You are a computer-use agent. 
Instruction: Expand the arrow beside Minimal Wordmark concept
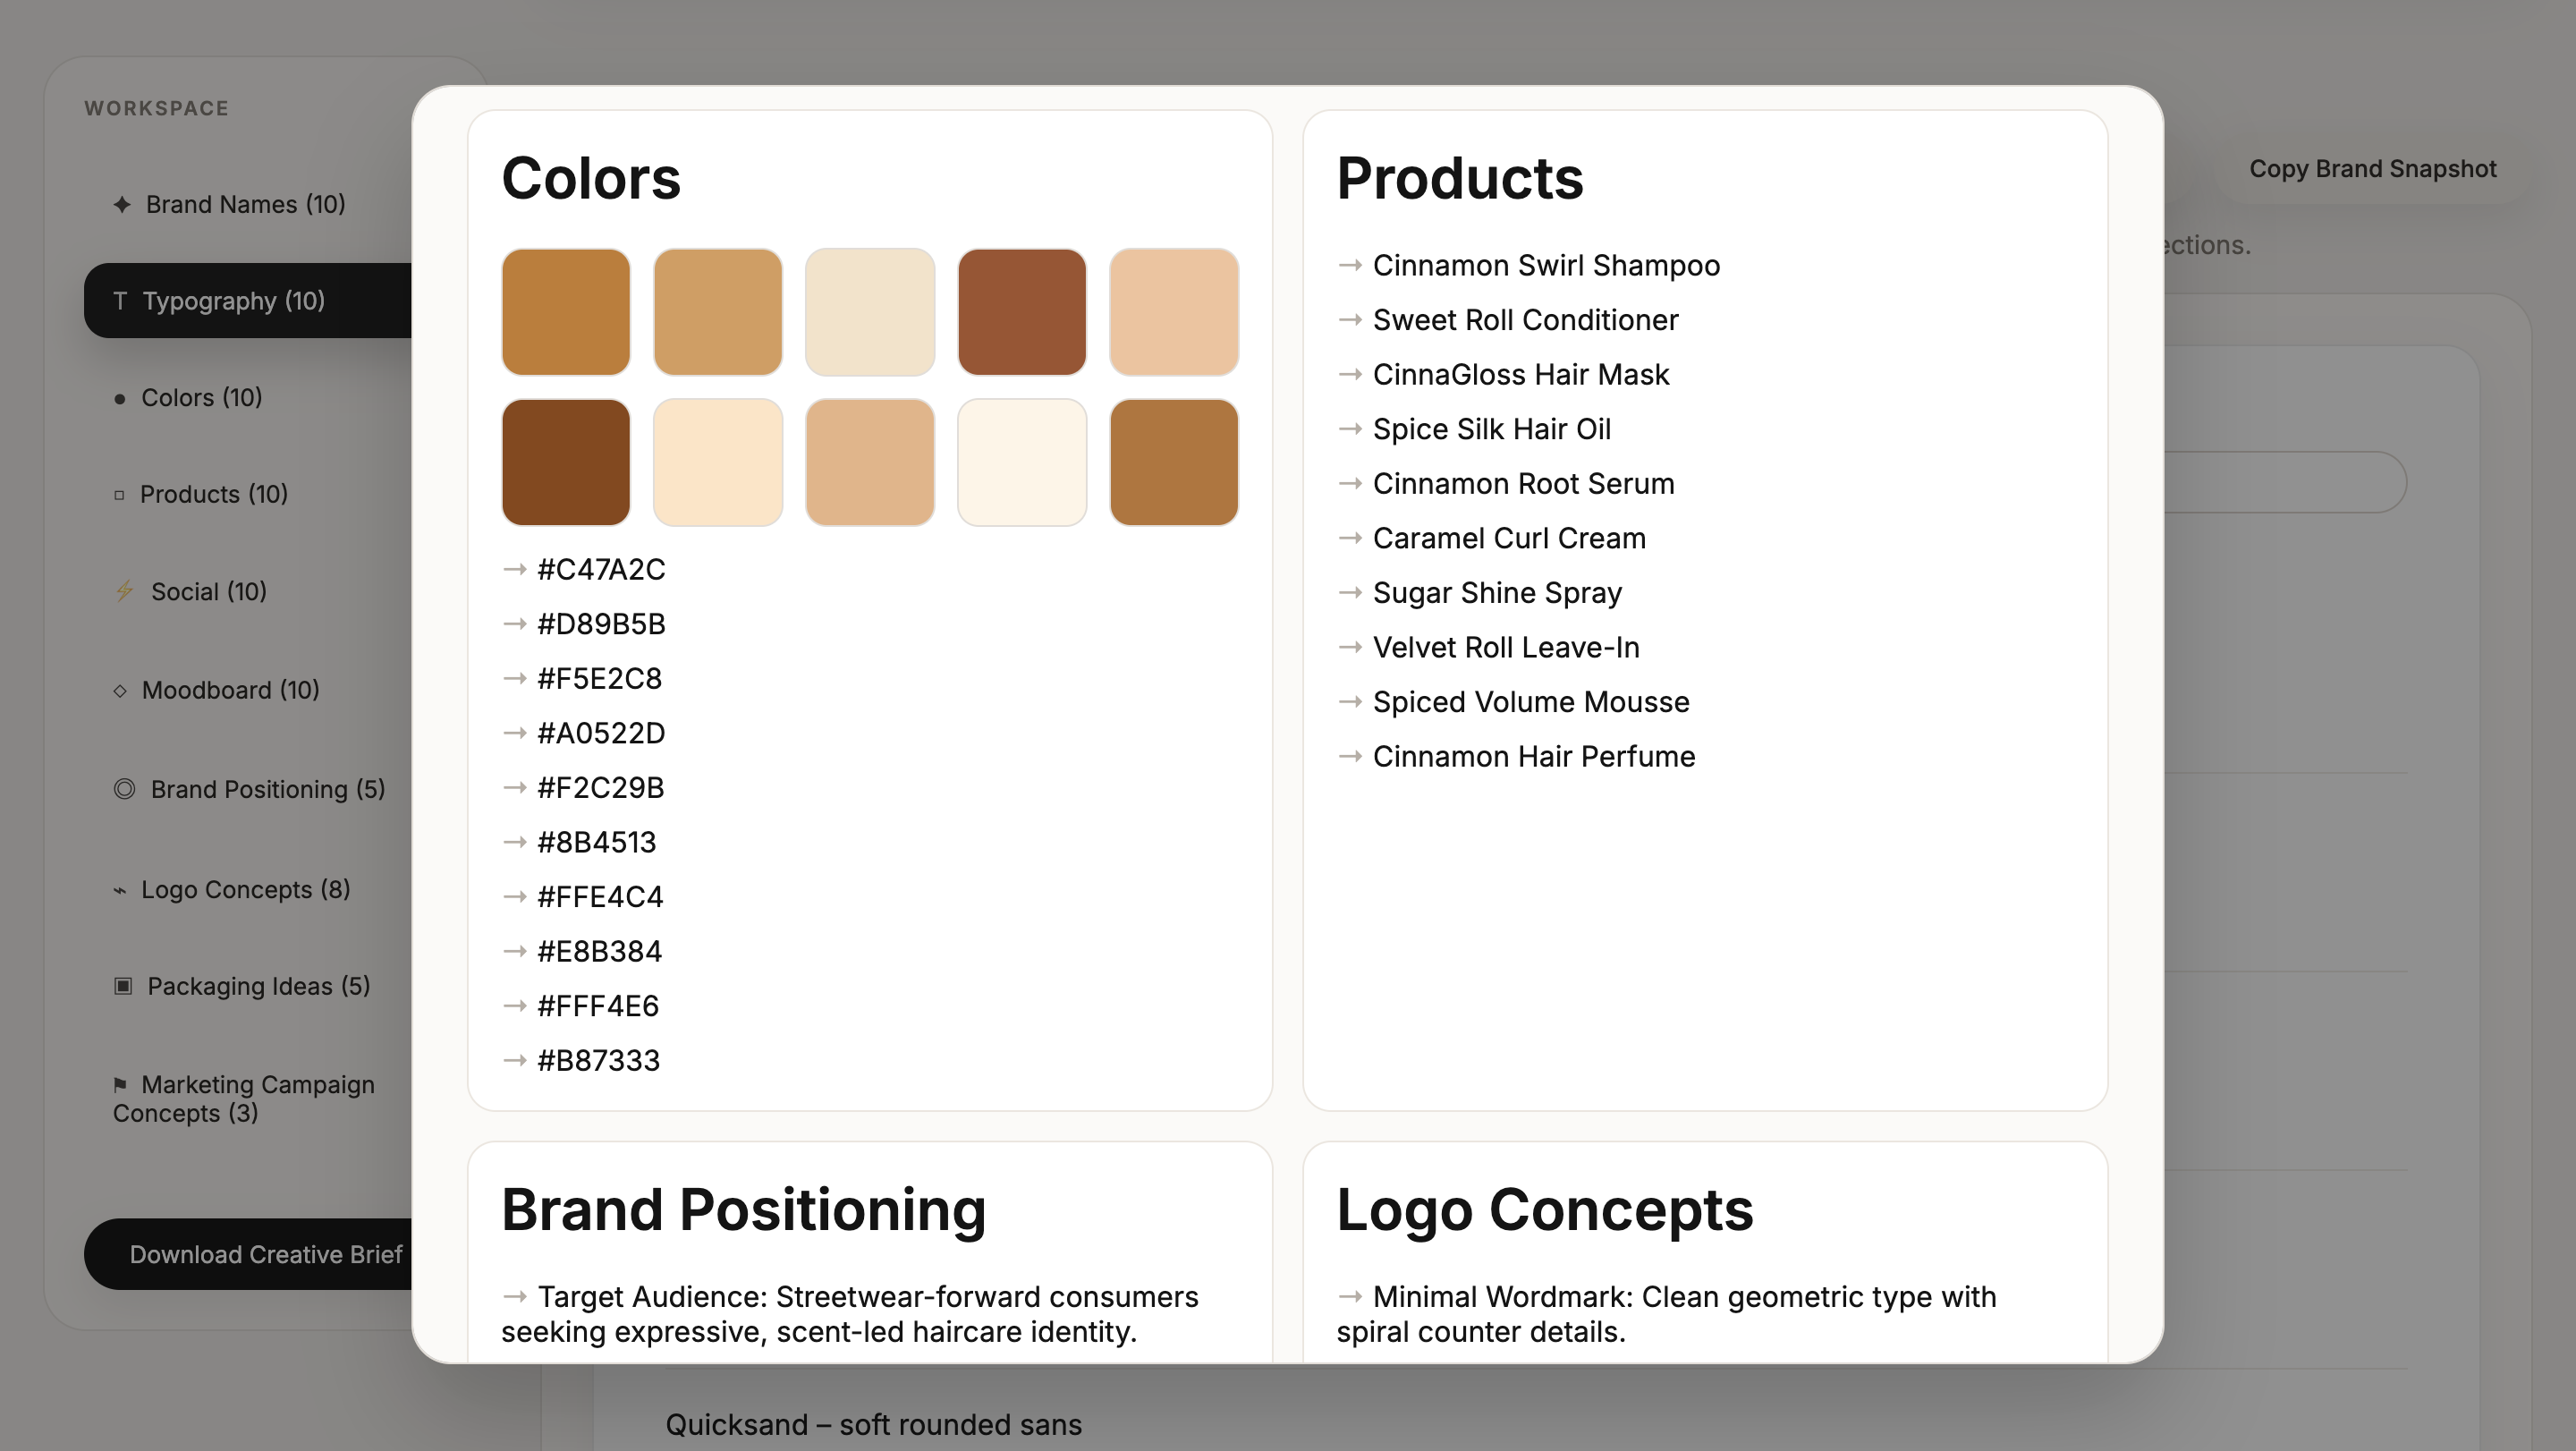point(1350,1297)
